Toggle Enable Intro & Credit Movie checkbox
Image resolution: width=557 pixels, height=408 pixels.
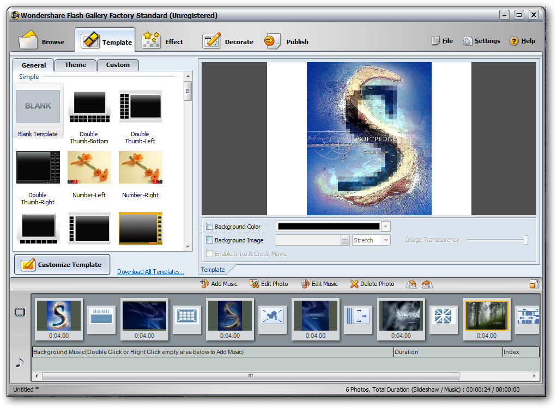(210, 253)
